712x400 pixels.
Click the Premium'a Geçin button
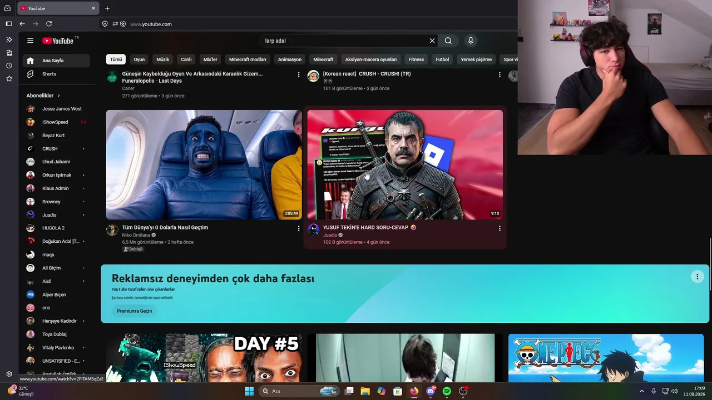(134, 311)
